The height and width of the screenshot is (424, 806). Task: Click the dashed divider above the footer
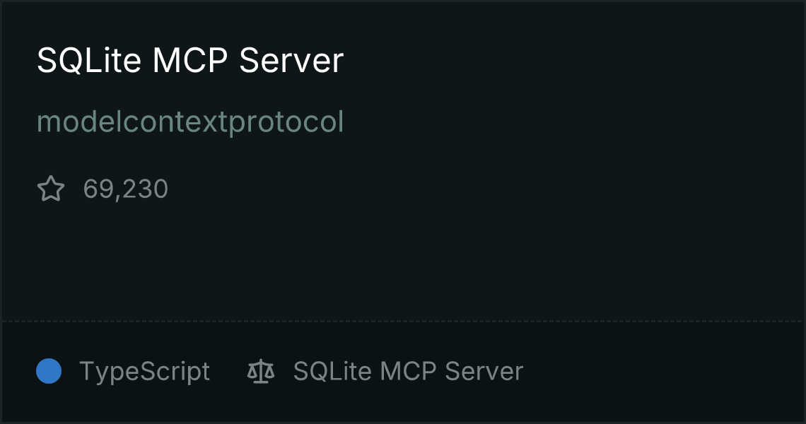pos(403,322)
